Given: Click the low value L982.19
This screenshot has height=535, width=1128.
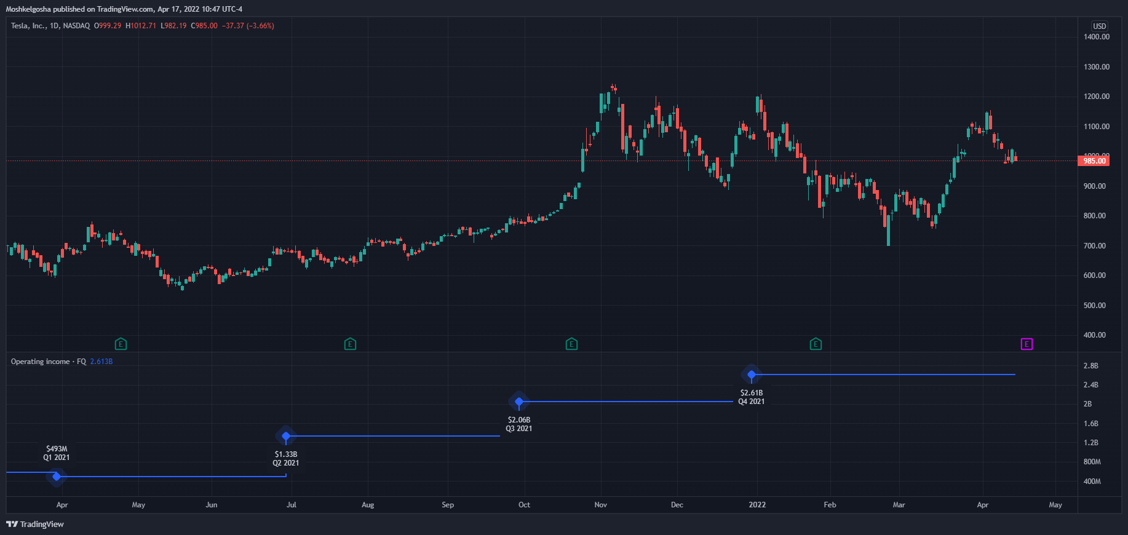Looking at the screenshot, I should (x=173, y=26).
